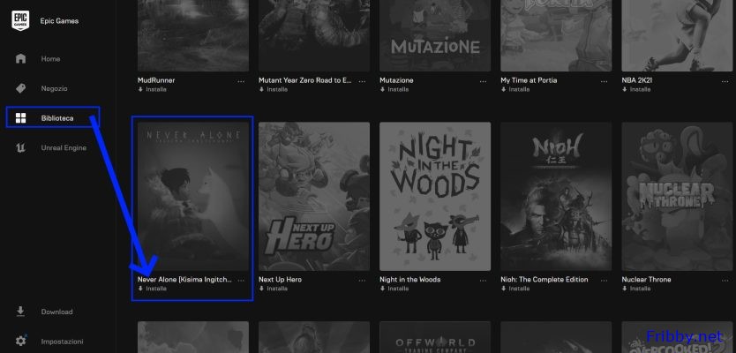The image size is (736, 353).
Task: Click the NBA 2K21 game title
Action: (x=642, y=80)
